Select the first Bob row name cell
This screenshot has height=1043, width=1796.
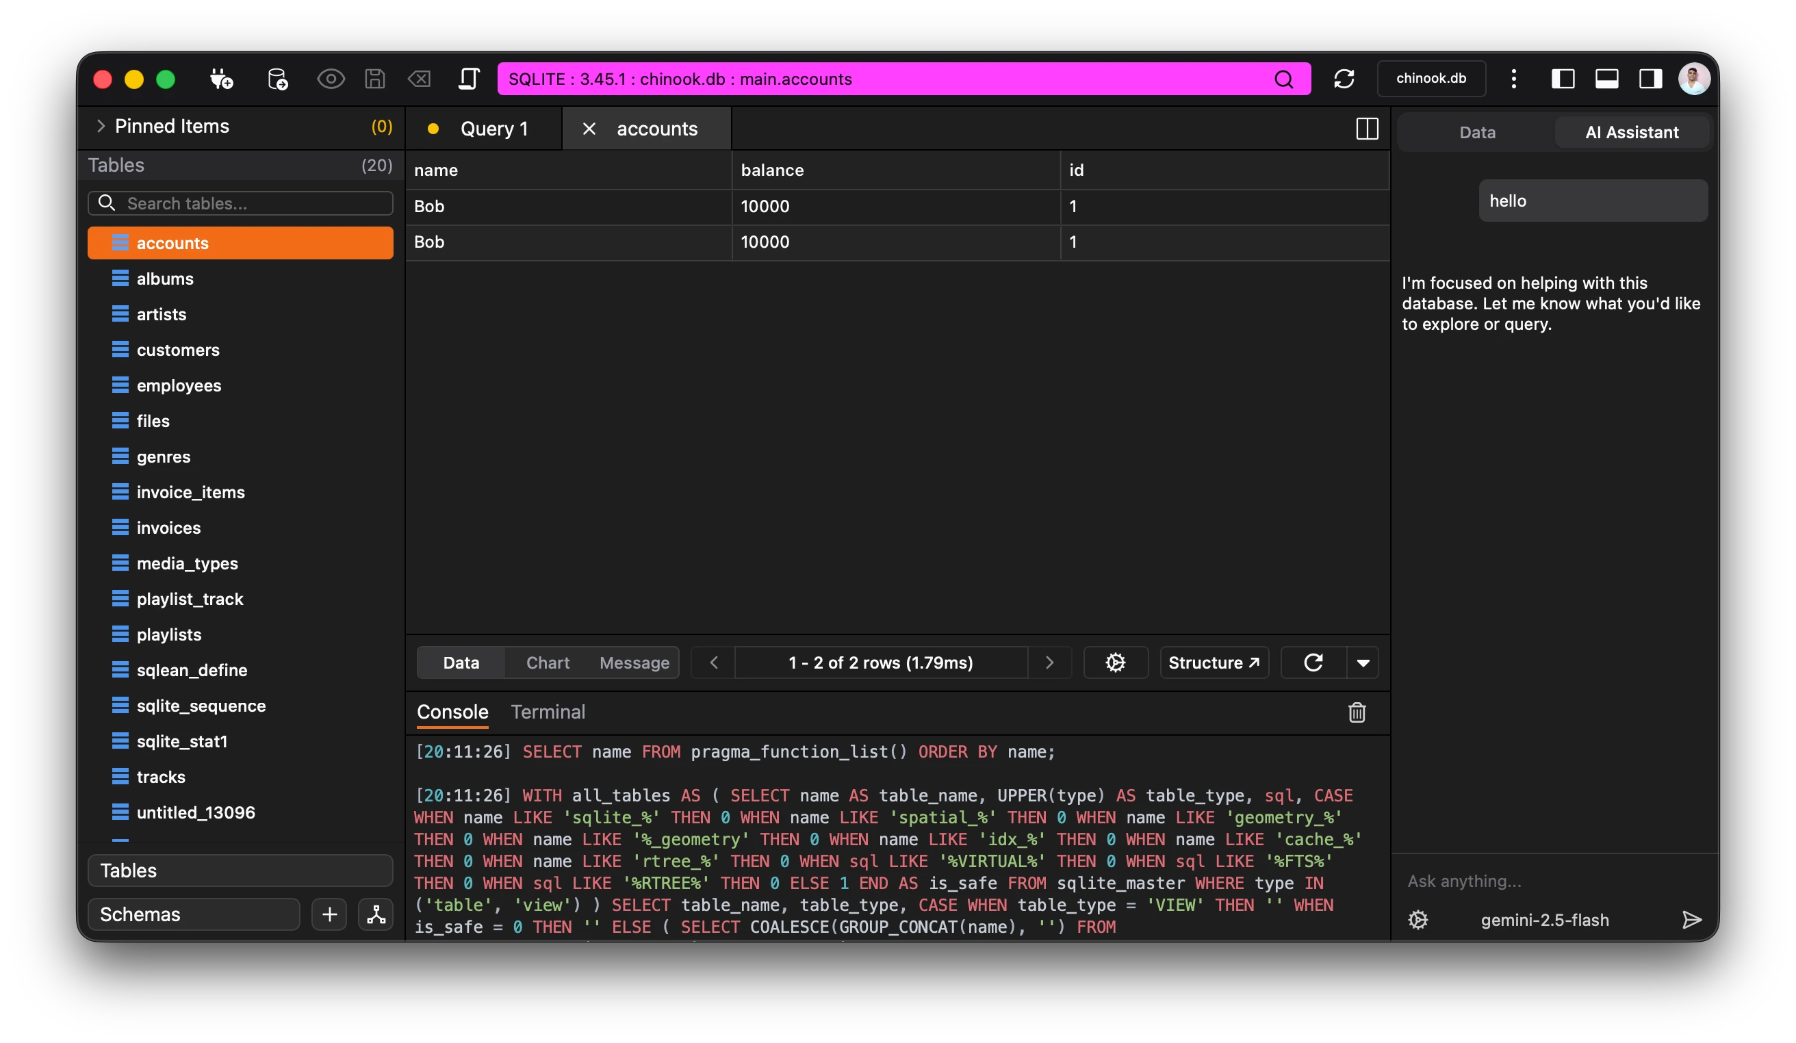569,207
